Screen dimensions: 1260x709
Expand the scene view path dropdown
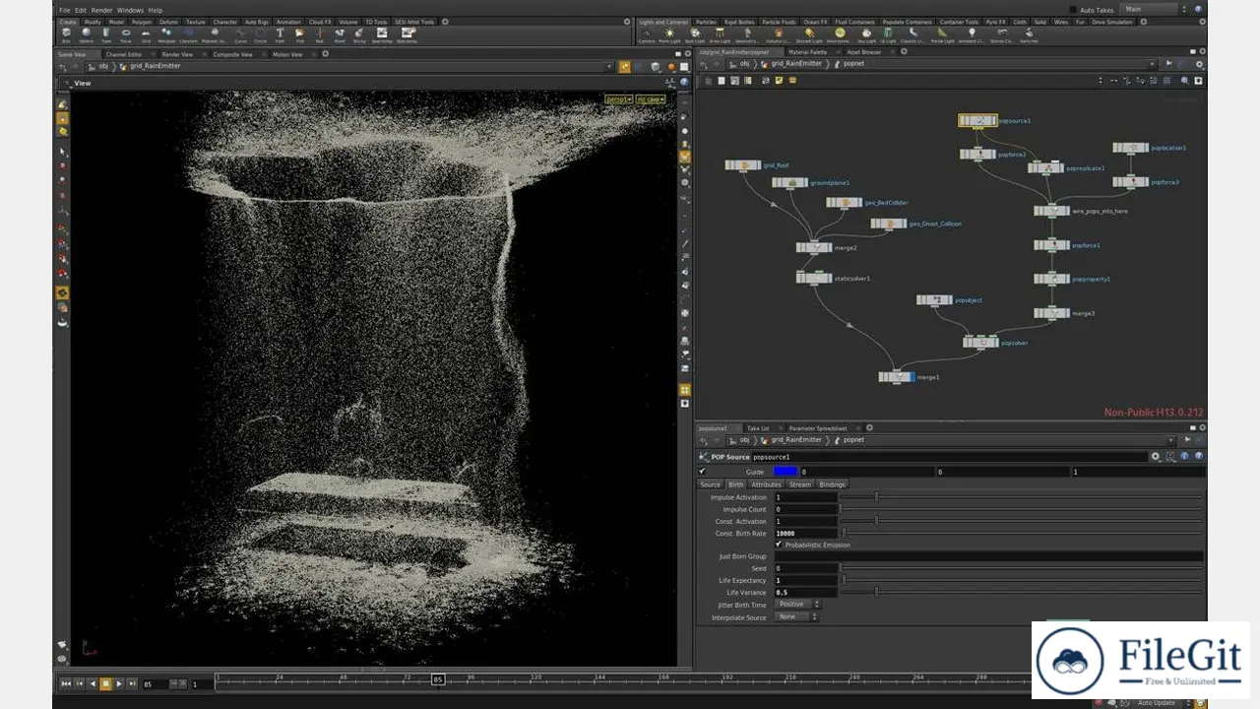(609, 66)
